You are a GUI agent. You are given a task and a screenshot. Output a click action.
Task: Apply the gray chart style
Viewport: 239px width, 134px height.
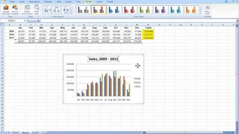[83, 10]
